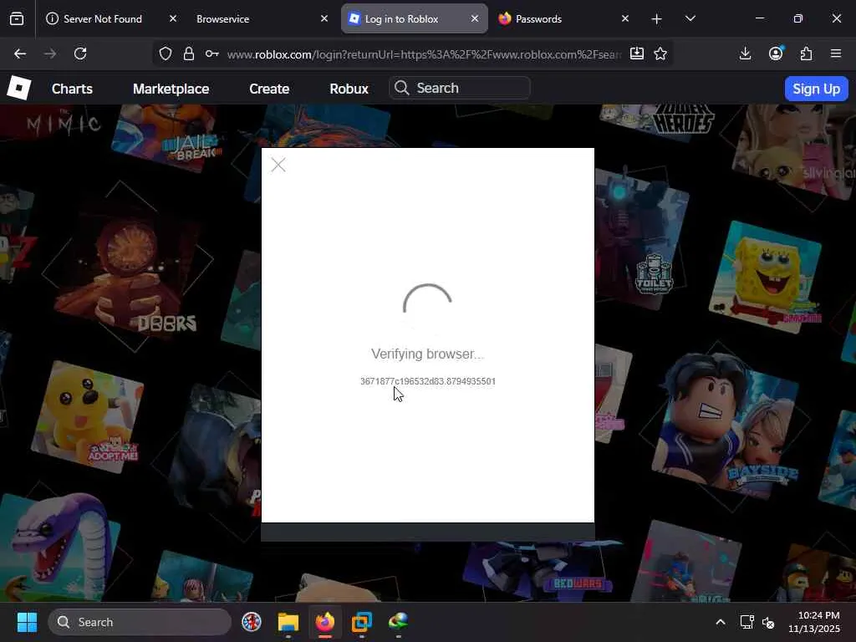This screenshot has width=856, height=642.
Task: Click the Windows taskbar Search box
Action: [x=140, y=622]
